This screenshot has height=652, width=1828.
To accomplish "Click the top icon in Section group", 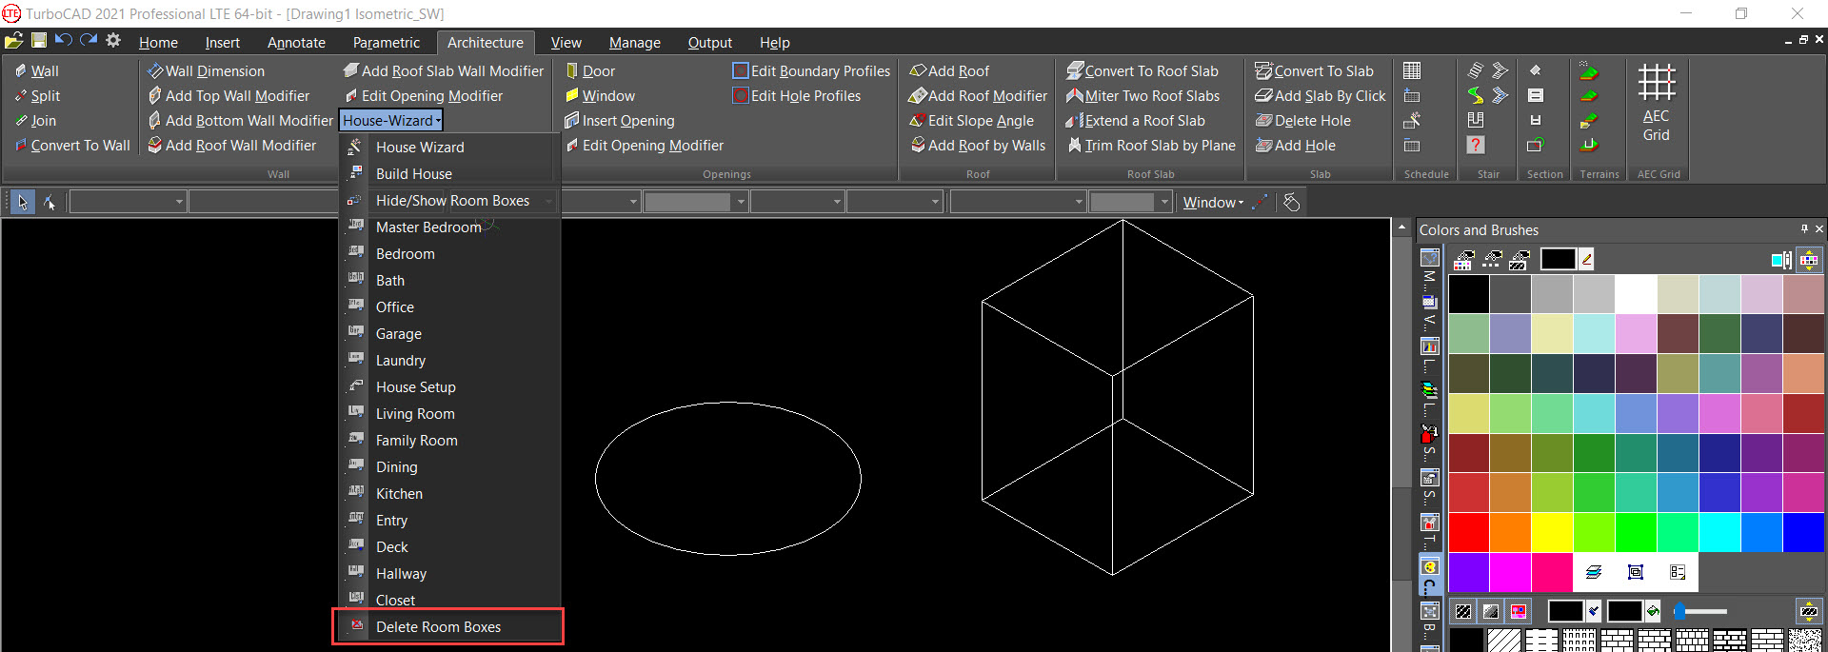I will coord(1535,70).
